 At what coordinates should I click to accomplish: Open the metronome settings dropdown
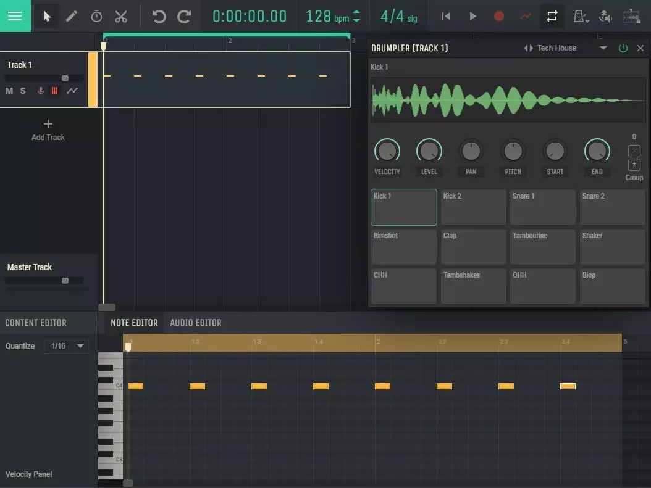coord(581,17)
